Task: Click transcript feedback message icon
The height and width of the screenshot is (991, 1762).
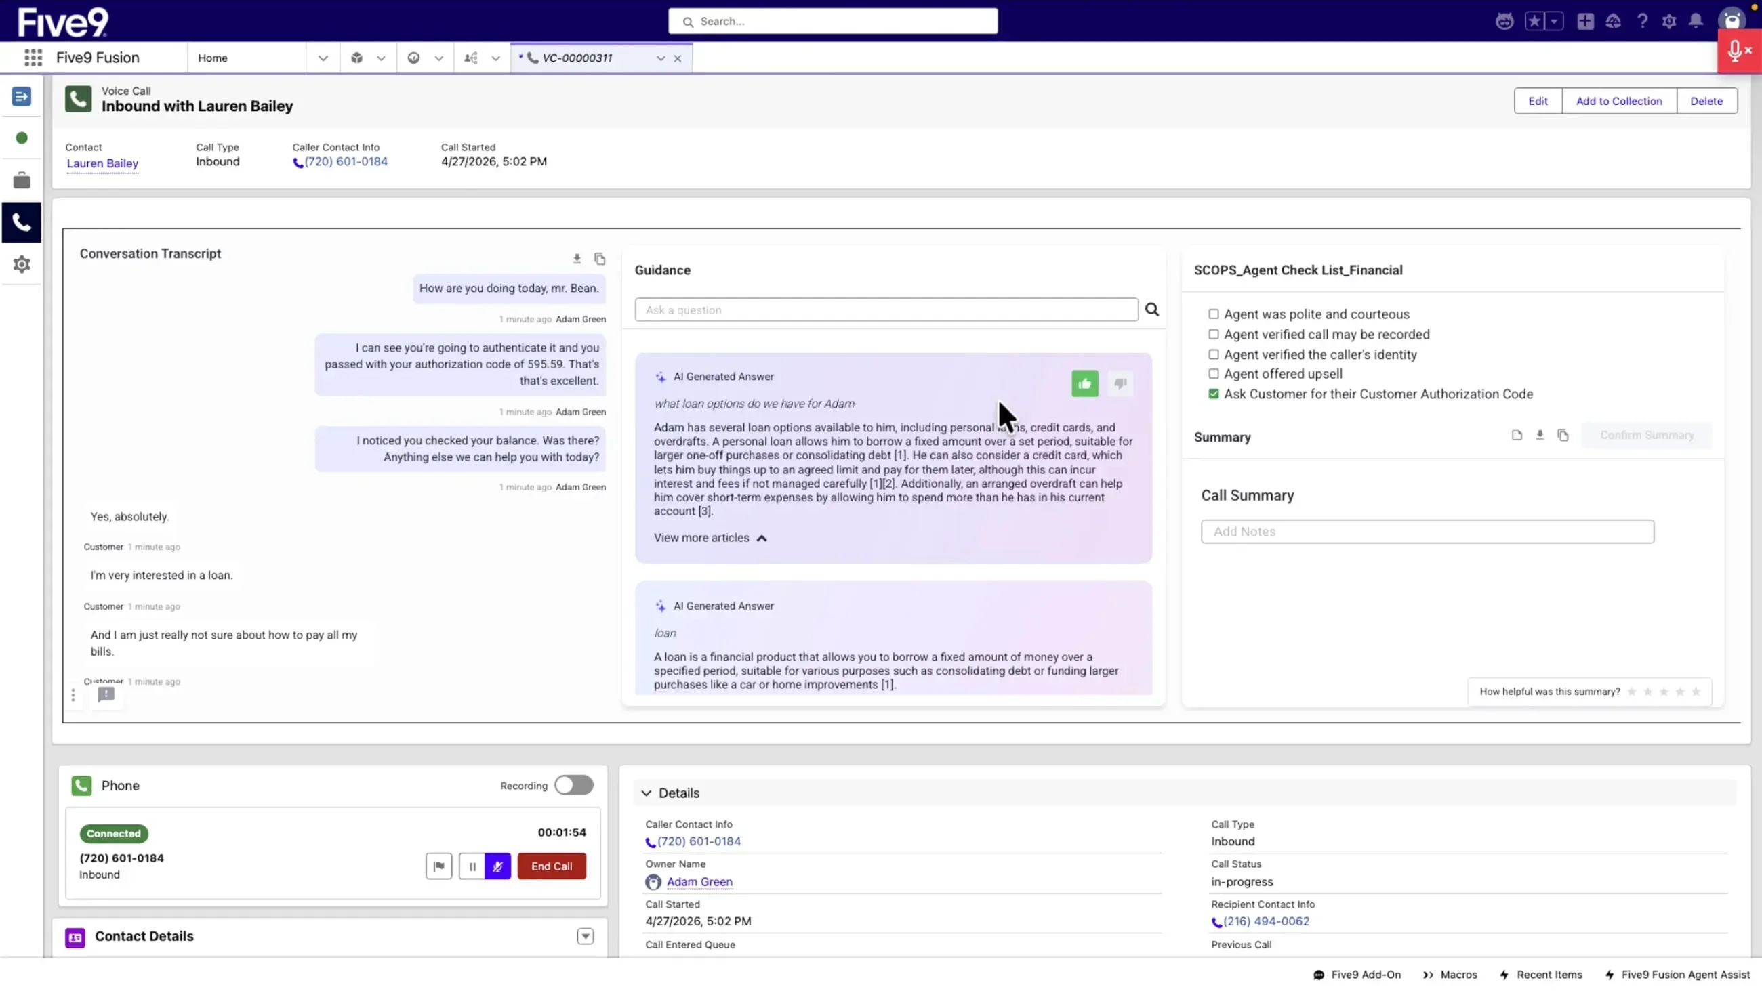Action: click(106, 695)
